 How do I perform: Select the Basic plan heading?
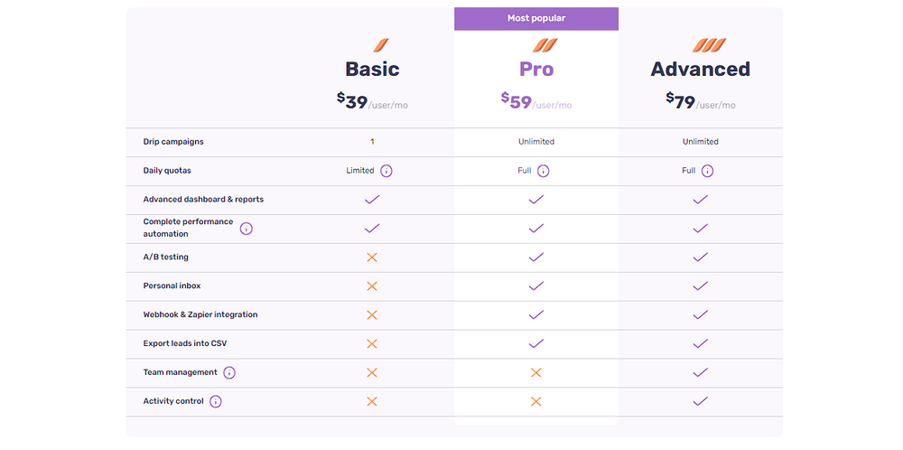[x=372, y=70]
